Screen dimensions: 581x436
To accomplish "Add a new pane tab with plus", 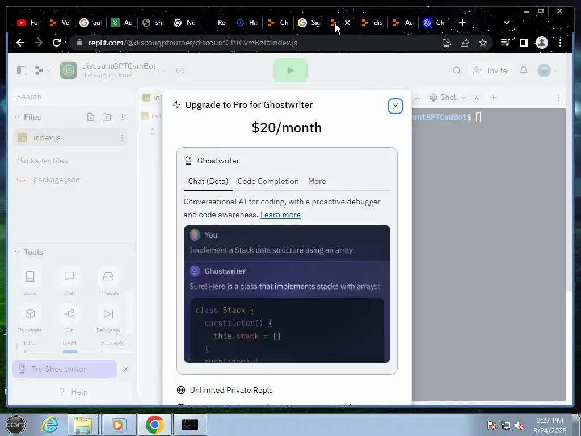I will point(493,98).
